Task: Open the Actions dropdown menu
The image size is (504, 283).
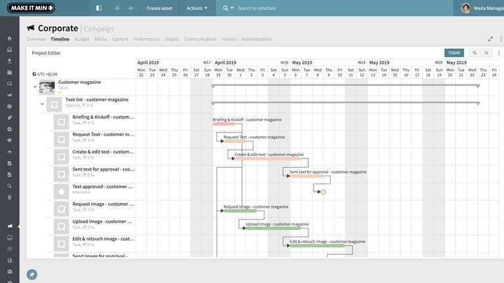Action: click(x=197, y=9)
